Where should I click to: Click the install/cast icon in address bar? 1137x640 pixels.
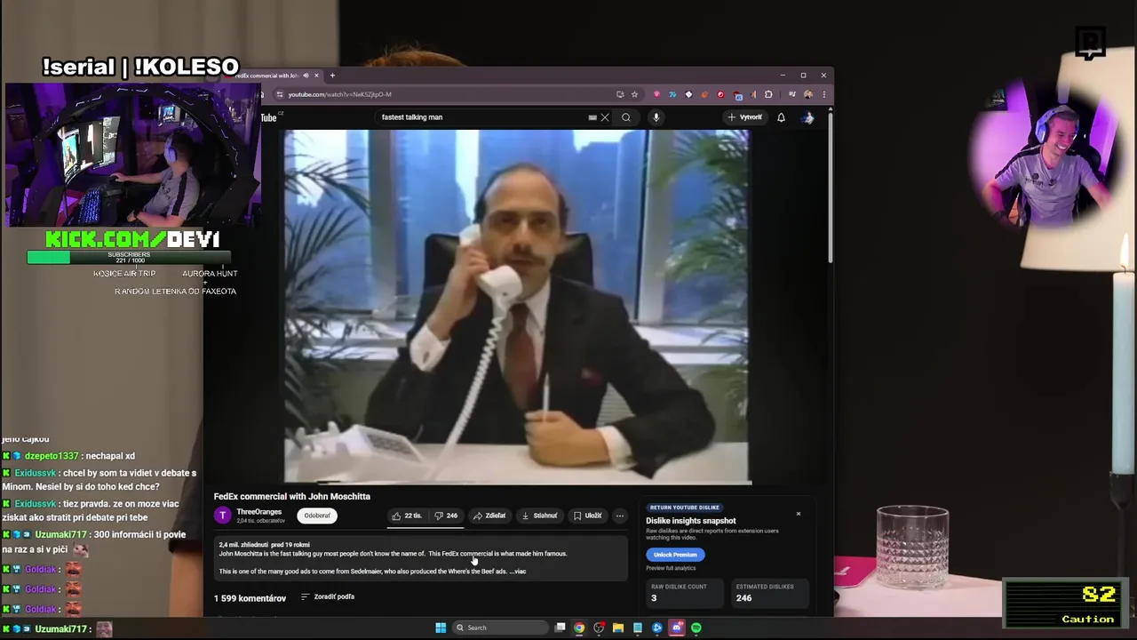coord(620,94)
